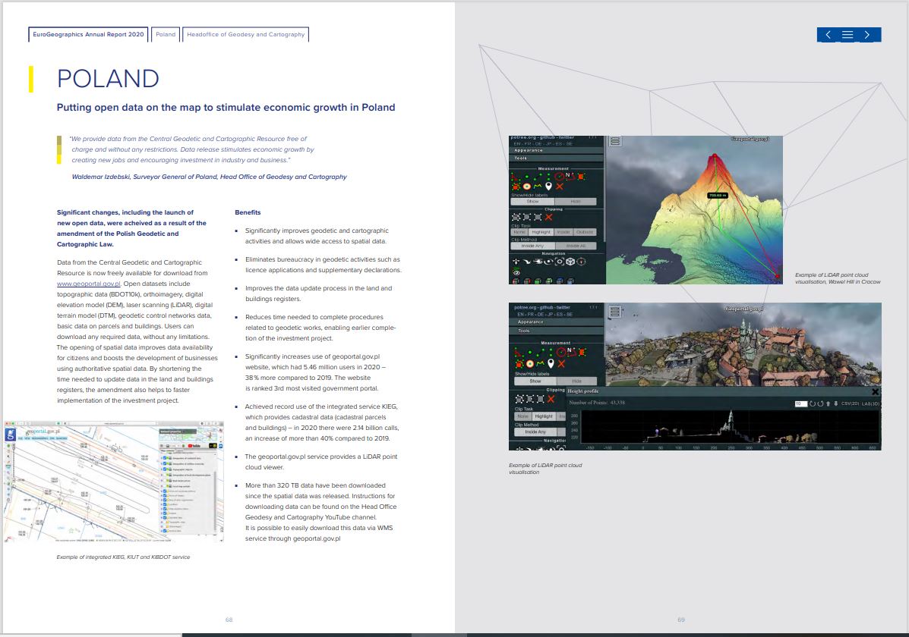Select Highlight clip task in the upper viewer

tap(541, 232)
